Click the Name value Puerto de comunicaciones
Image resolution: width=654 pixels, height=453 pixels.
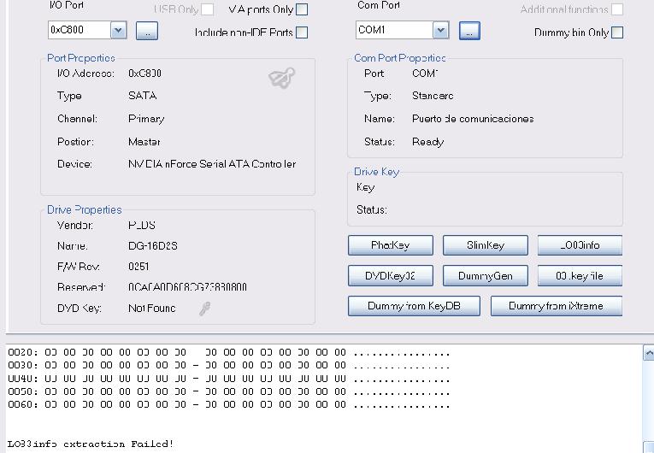pyautogui.click(x=473, y=119)
